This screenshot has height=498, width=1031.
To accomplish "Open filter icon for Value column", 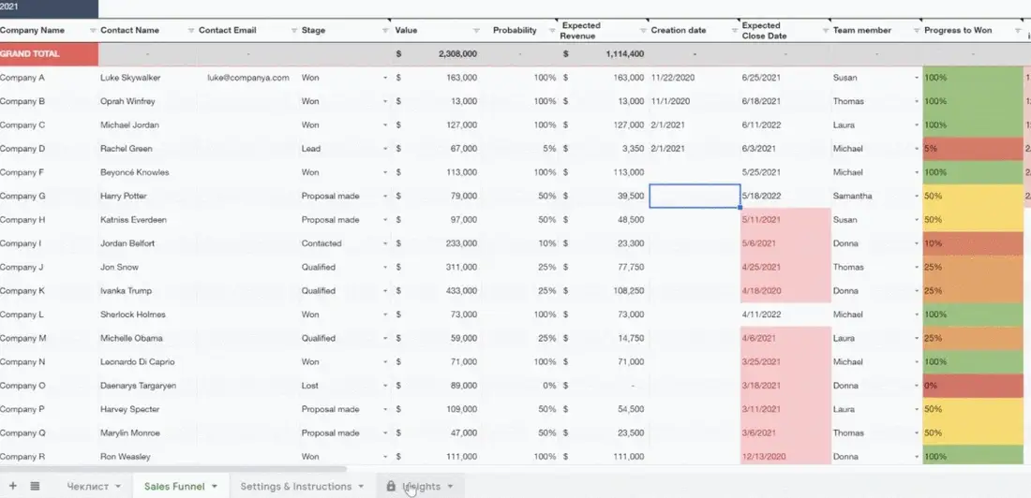I will [x=476, y=31].
